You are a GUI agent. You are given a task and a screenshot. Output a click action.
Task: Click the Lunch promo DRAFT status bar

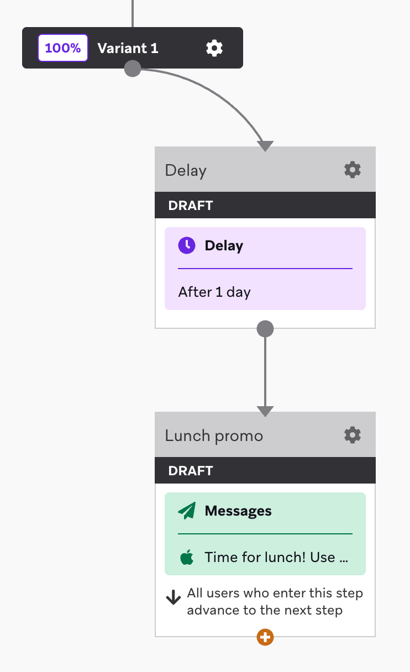pos(265,471)
